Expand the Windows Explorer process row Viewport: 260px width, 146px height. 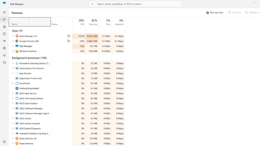coord(13,51)
